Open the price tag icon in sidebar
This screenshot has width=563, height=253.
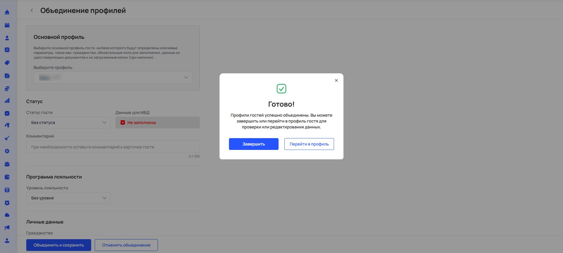click(x=7, y=63)
